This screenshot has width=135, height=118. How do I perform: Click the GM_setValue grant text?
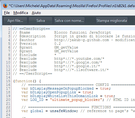point(66,51)
